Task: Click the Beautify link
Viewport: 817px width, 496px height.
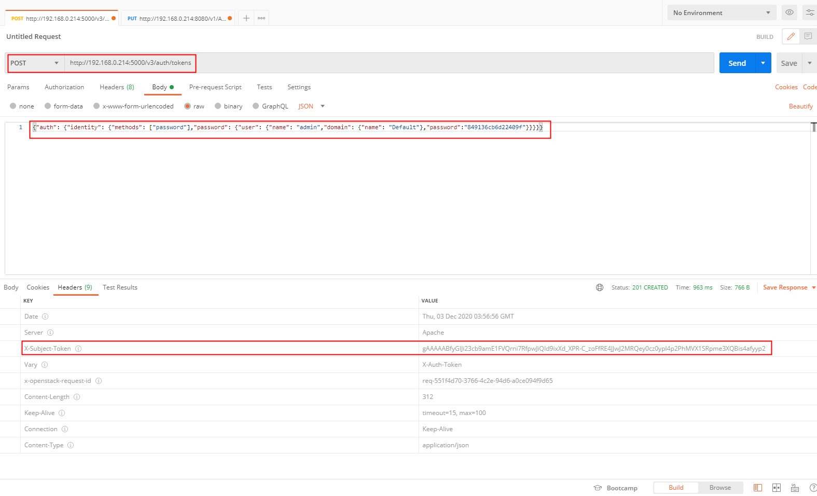Action: pos(800,106)
